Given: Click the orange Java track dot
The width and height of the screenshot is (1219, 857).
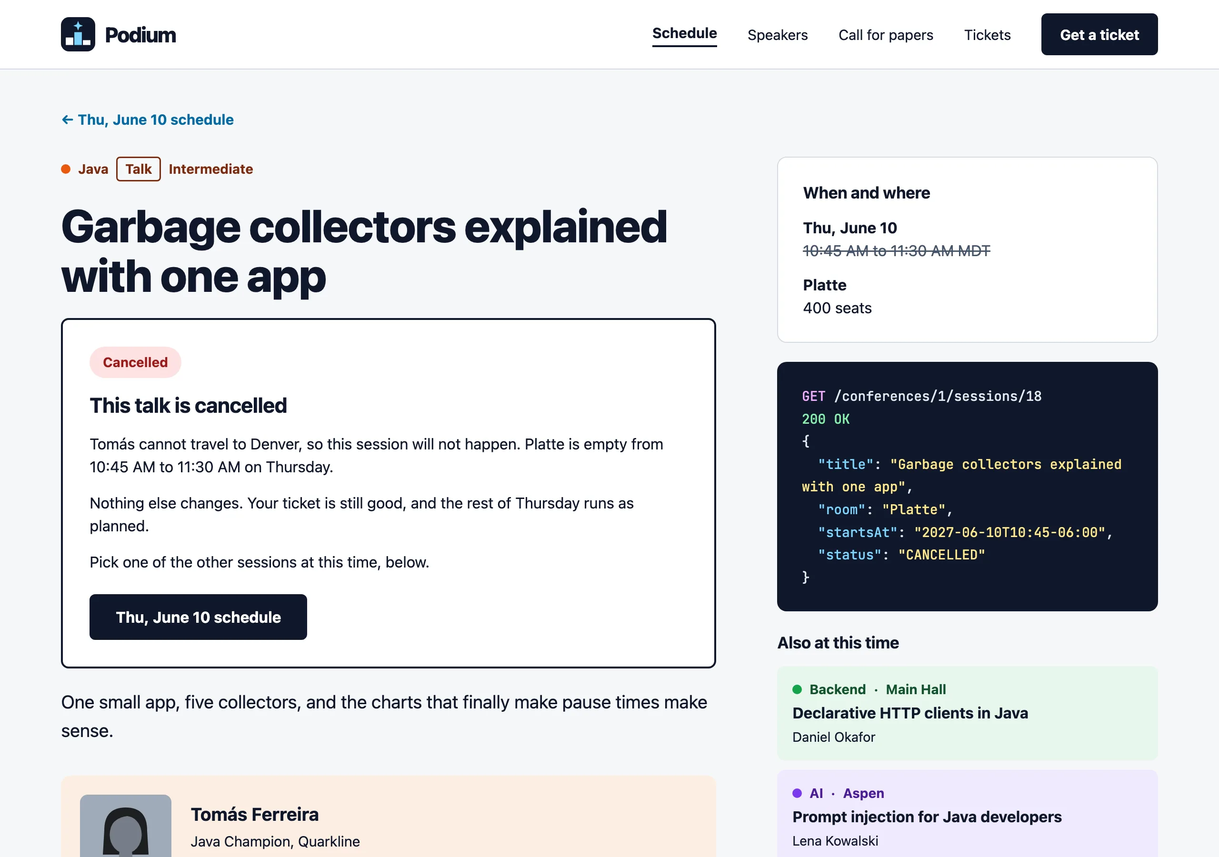Looking at the screenshot, I should point(66,169).
